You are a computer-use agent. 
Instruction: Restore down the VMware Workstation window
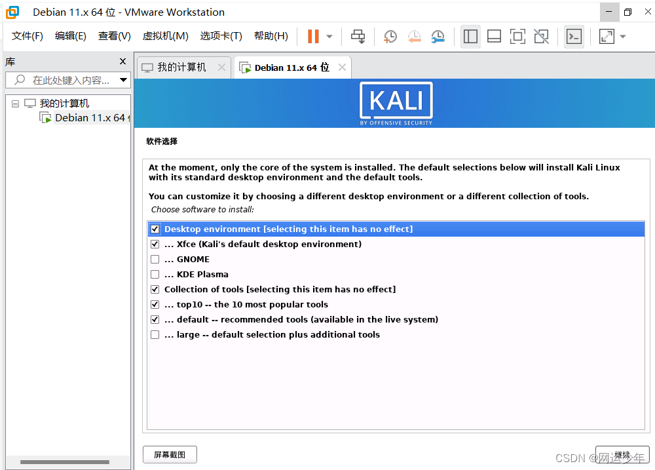[x=628, y=12]
